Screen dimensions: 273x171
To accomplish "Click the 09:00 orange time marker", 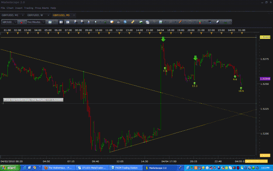I will point(89,33).
